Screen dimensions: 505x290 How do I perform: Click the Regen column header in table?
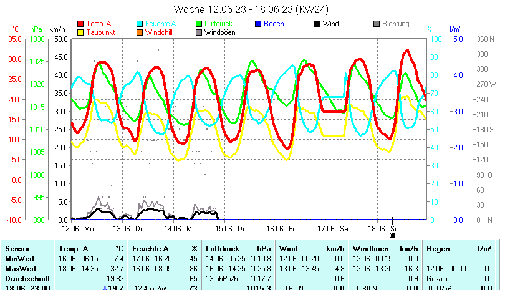(x=438, y=248)
